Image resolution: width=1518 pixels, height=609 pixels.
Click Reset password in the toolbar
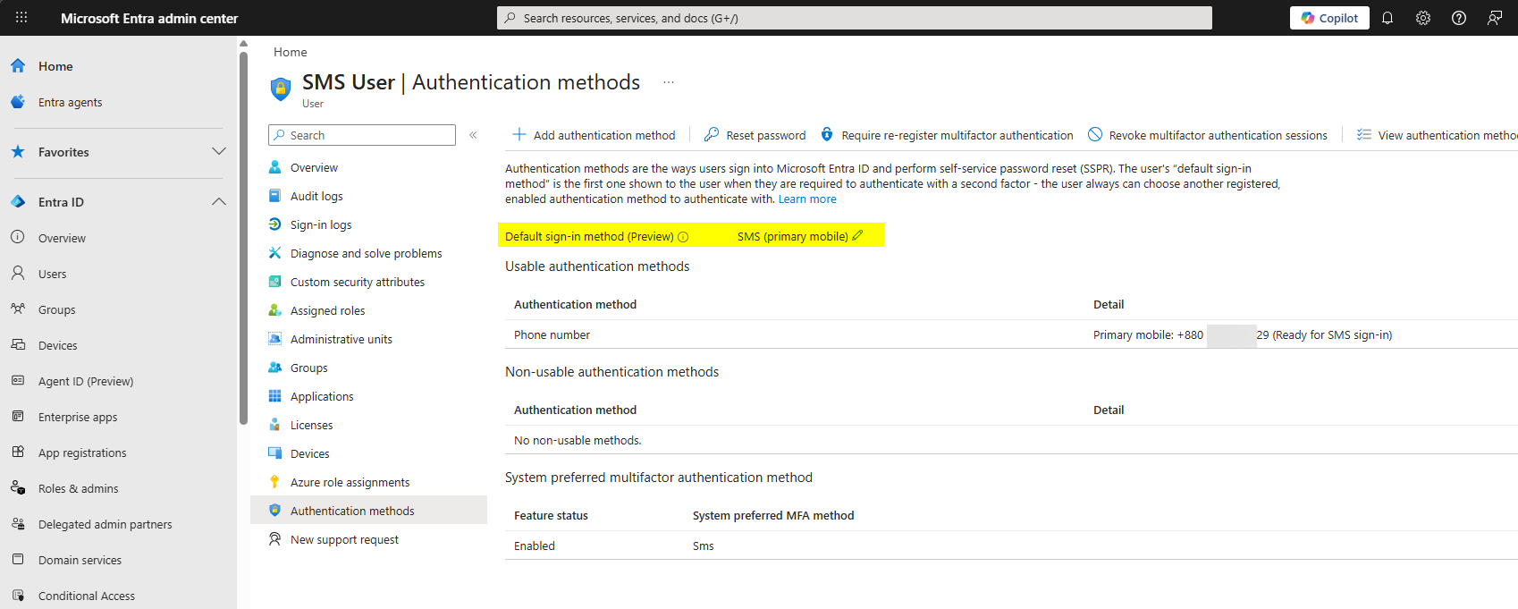click(x=755, y=135)
